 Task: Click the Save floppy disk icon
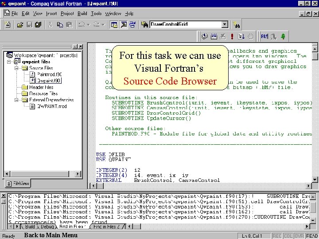(x=29, y=25)
